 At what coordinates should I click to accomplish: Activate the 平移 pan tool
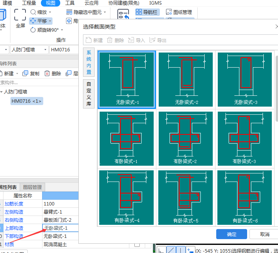tap(39, 21)
